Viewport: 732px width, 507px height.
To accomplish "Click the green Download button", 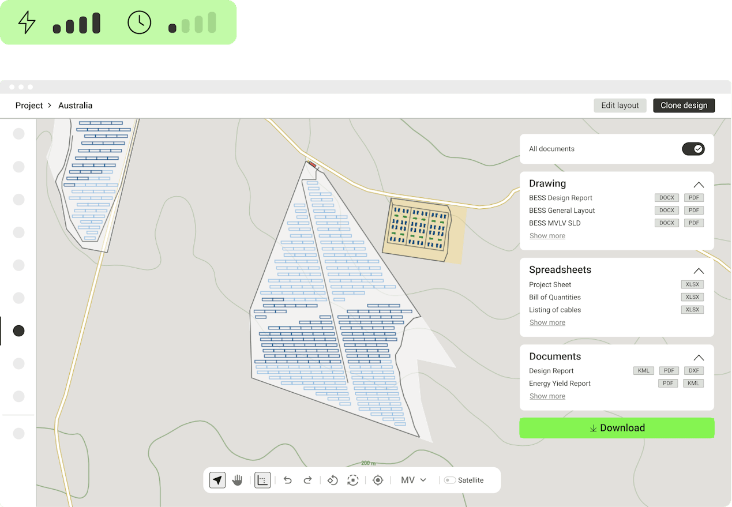I will (617, 428).
